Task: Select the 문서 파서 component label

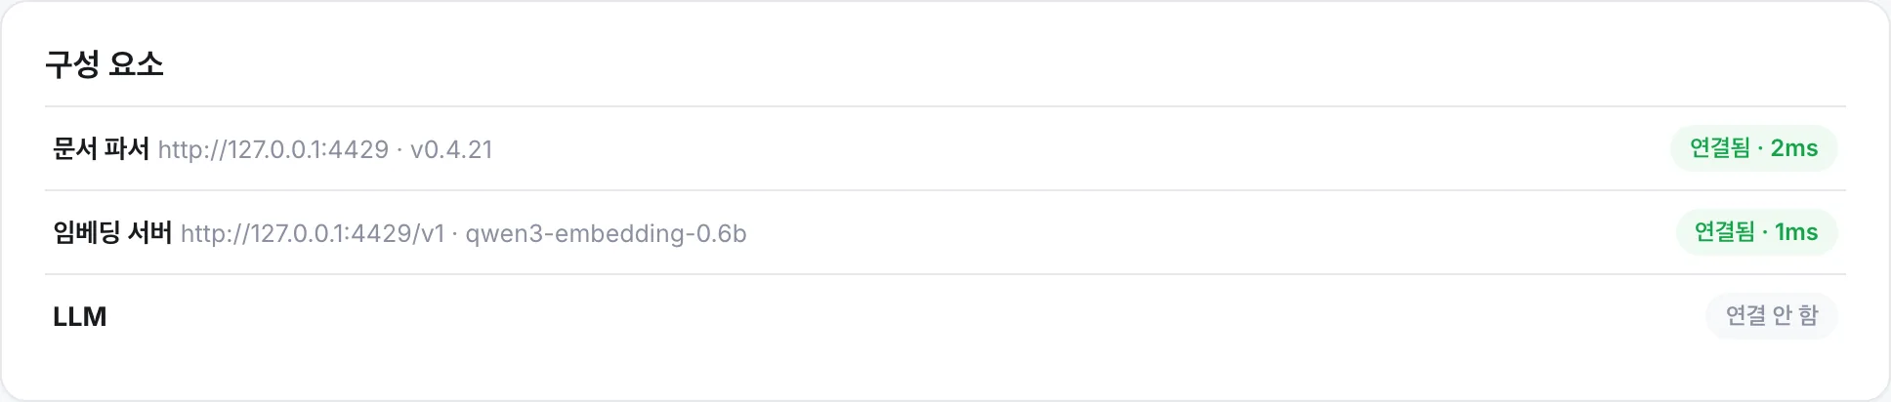Action: coord(101,148)
